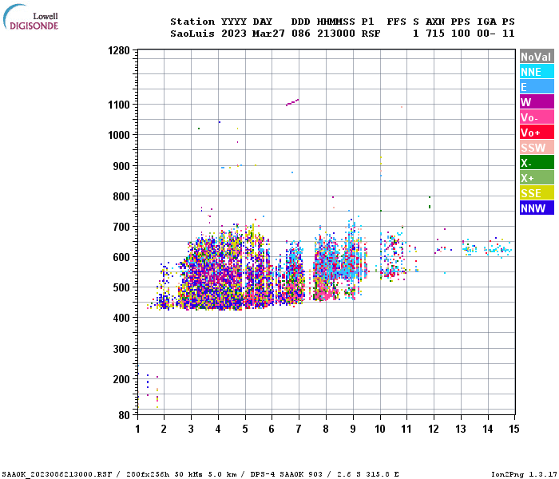This screenshot has width=559, height=479.
Task: Click the IGA value 00-
Action: (486, 34)
